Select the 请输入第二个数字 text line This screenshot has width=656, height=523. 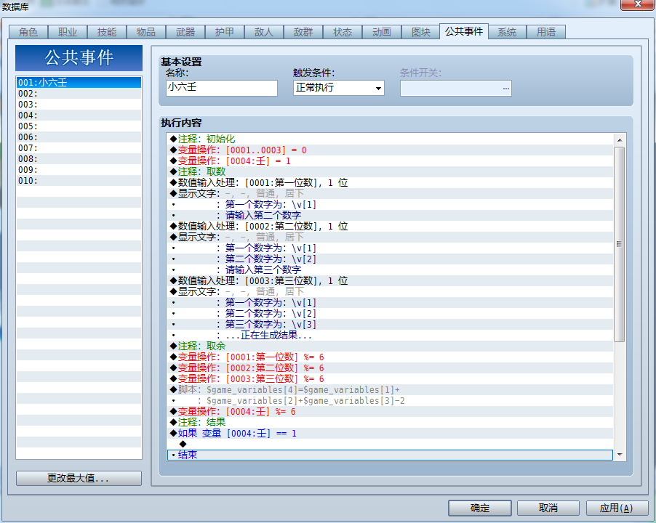click(390, 215)
